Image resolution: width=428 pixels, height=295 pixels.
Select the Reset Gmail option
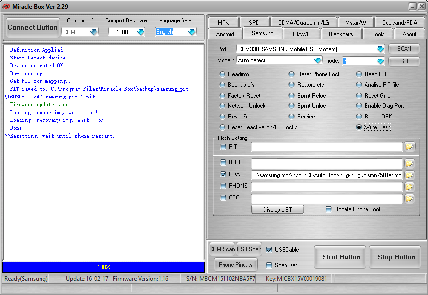click(x=359, y=96)
